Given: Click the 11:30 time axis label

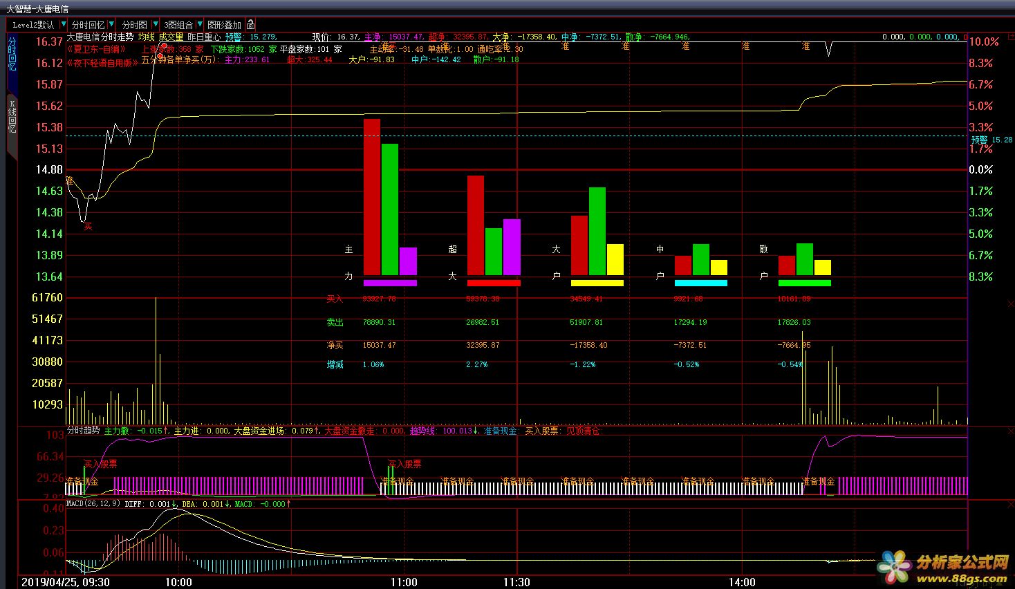Looking at the screenshot, I should coord(516,583).
